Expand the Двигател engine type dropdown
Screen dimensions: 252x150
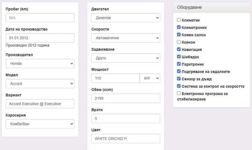(x=126, y=18)
